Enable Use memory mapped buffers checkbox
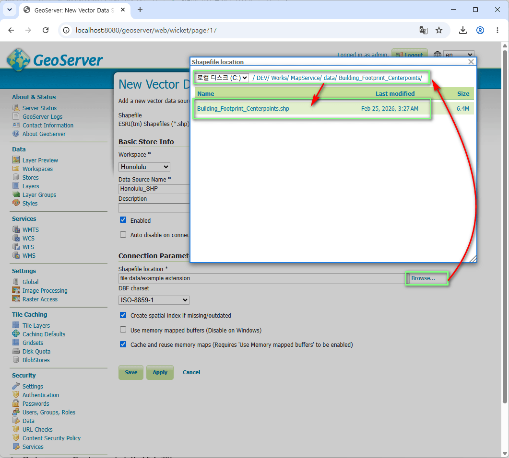The height and width of the screenshot is (458, 509). tap(123, 330)
